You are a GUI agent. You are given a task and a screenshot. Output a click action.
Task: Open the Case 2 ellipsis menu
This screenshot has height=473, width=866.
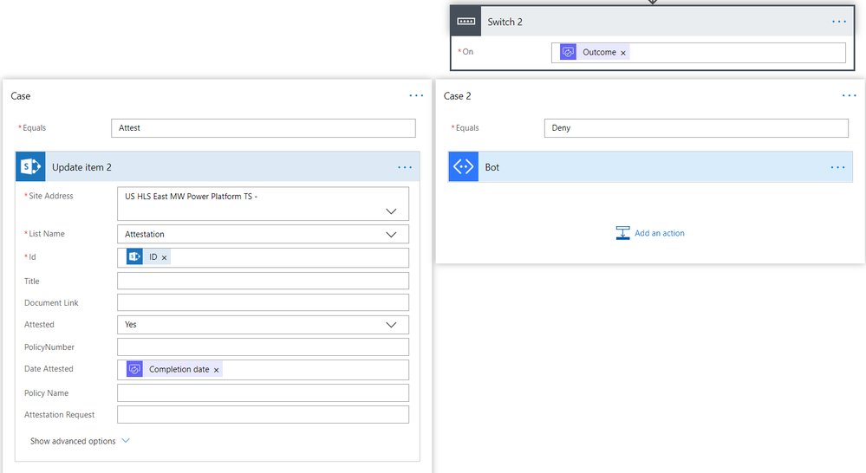[x=849, y=95]
